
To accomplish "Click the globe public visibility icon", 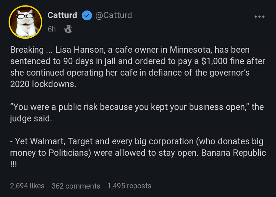I will tap(68, 29).
